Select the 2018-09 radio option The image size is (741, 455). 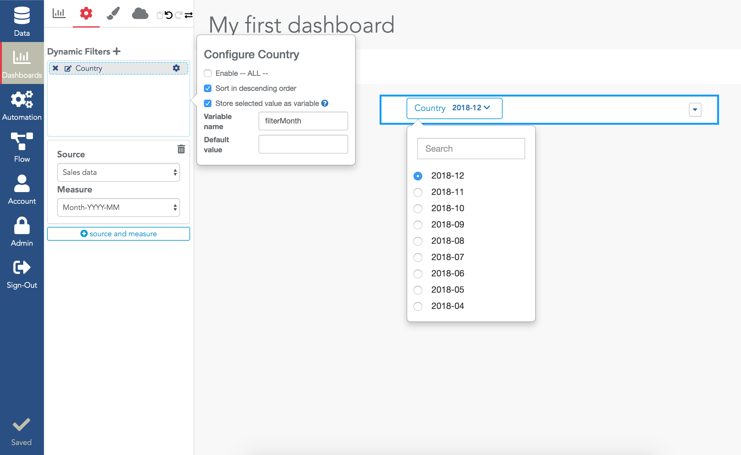[x=418, y=225]
